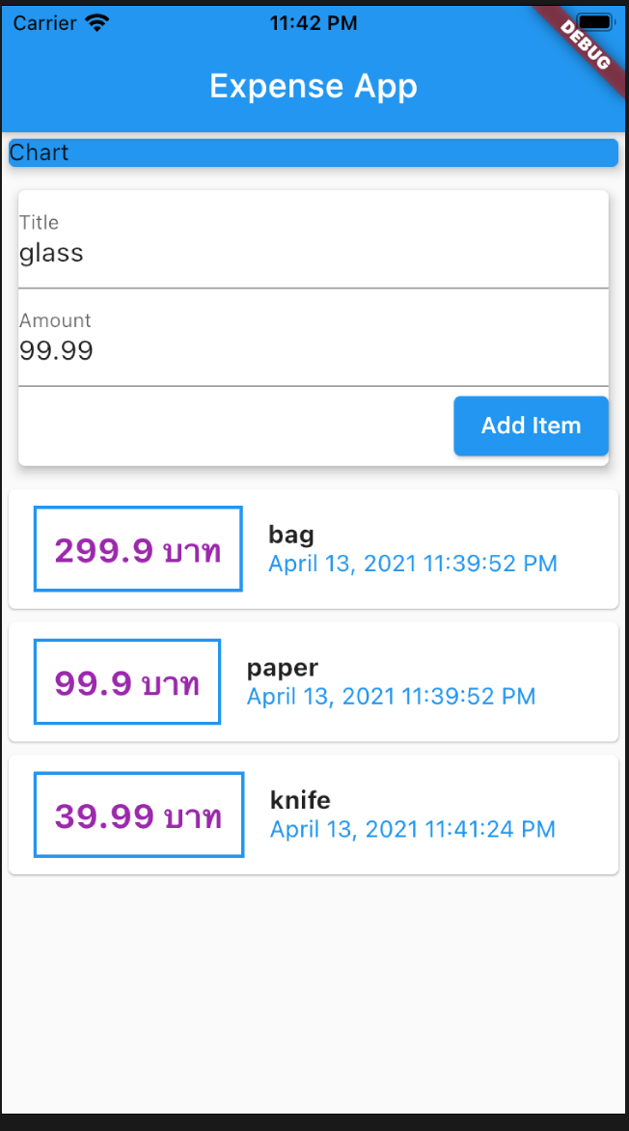Focus the Amount input field
The image size is (629, 1131).
313,351
